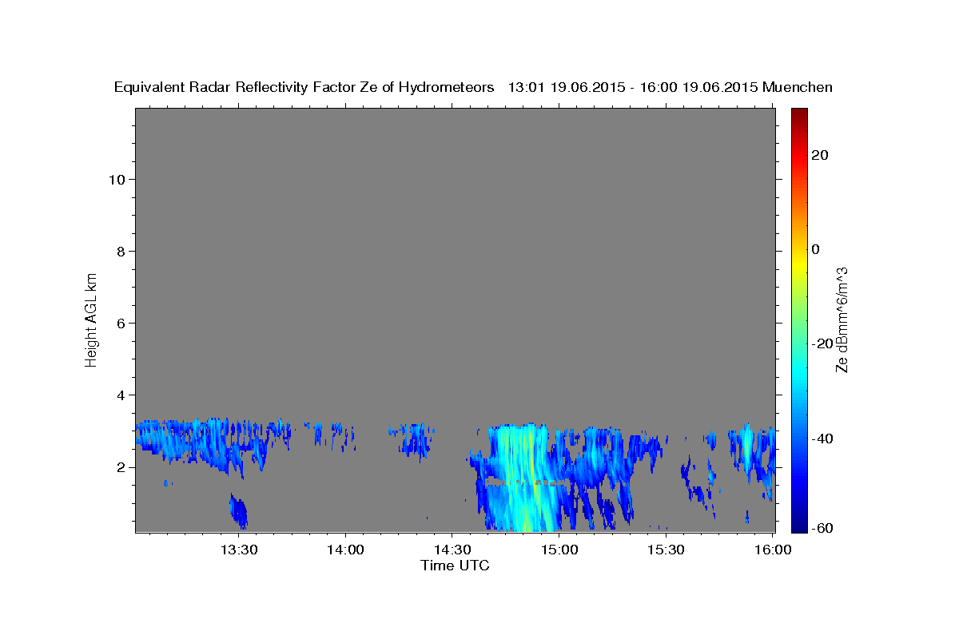Click the colorbar value '20'
Viewport: 959px width, 639px height.
[821, 155]
